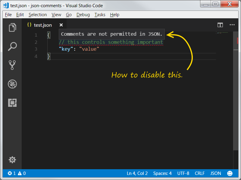Click line number 2 in the gutter
Image resolution: width=241 pixels, height=180 pixels.
[36, 42]
